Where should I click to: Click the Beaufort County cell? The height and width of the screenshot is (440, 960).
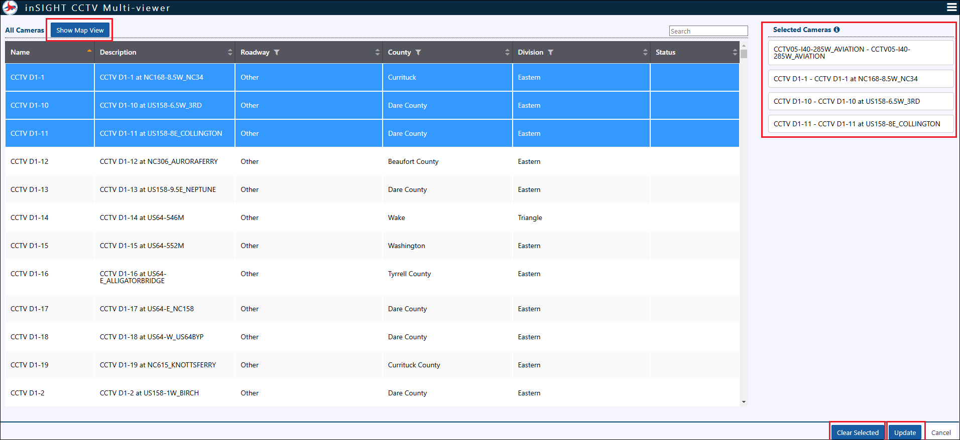(413, 161)
